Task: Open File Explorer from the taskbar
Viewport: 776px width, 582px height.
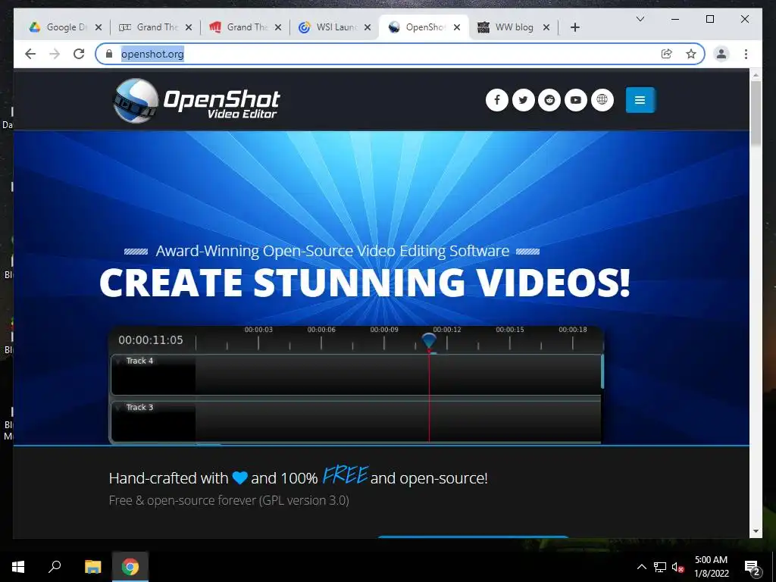Action: coord(92,567)
